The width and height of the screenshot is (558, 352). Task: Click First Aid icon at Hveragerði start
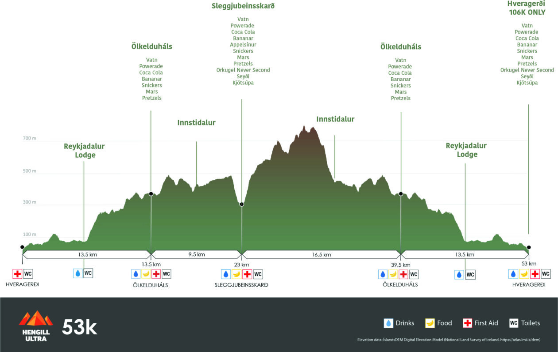pyautogui.click(x=17, y=274)
